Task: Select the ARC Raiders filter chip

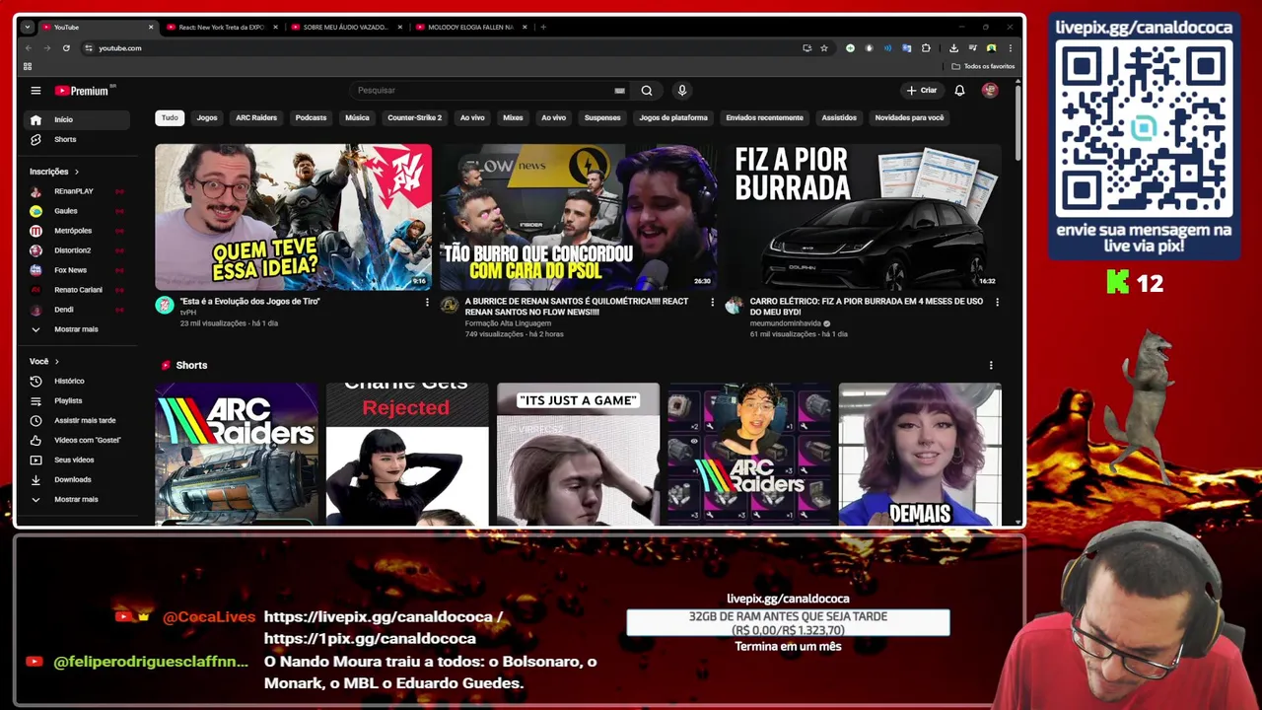Action: [256, 117]
